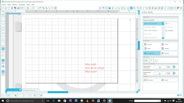
Task: Click the Undo arrow icon
Action: click(34, 8)
